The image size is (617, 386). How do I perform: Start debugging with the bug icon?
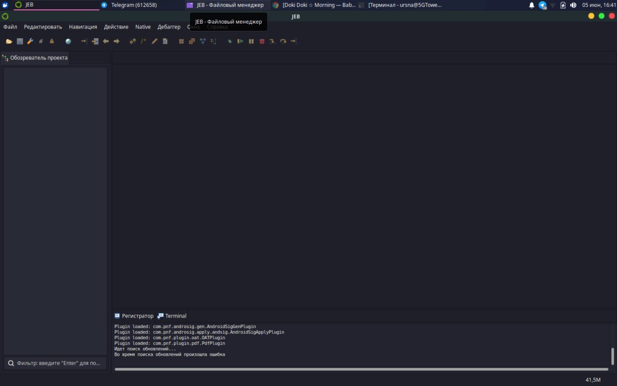(230, 41)
